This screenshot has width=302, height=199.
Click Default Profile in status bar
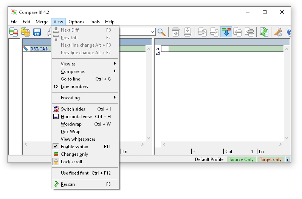tap(209, 160)
